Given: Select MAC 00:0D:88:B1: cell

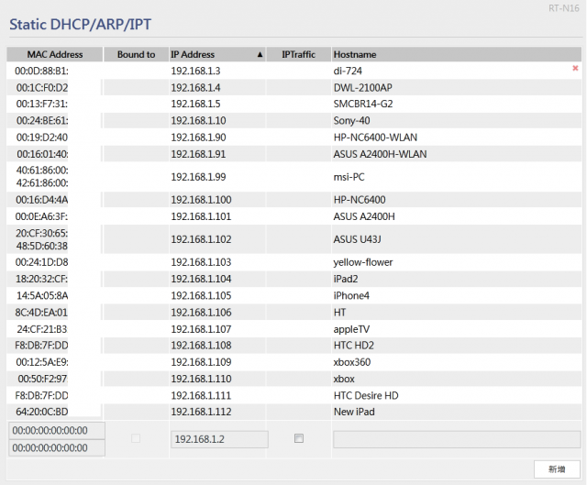Looking at the screenshot, I should 41,71.
